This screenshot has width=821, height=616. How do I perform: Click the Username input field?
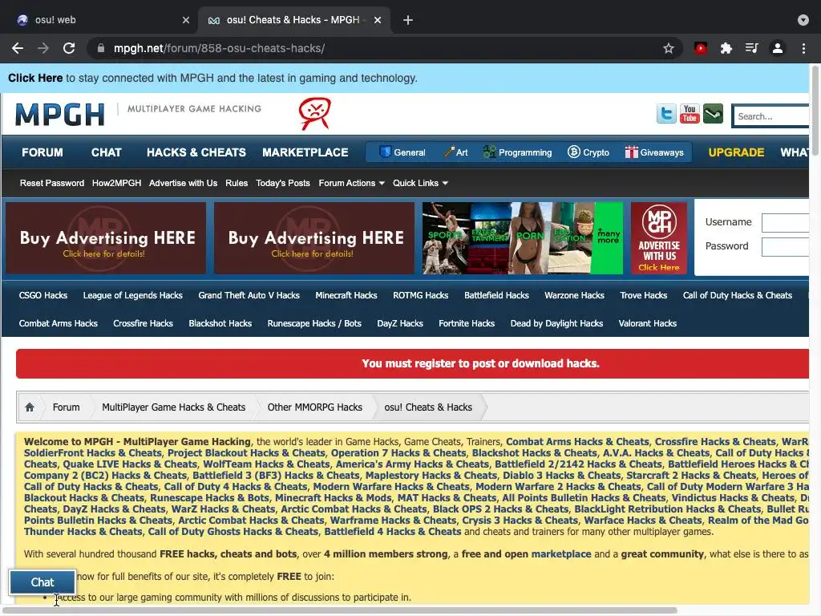point(786,223)
